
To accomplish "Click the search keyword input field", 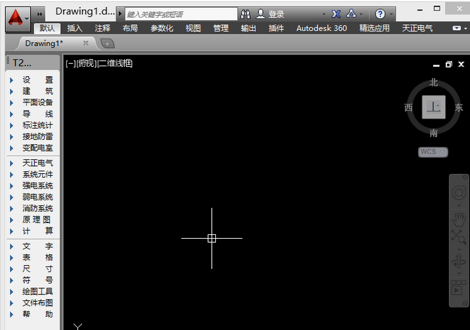I will pyautogui.click(x=181, y=14).
